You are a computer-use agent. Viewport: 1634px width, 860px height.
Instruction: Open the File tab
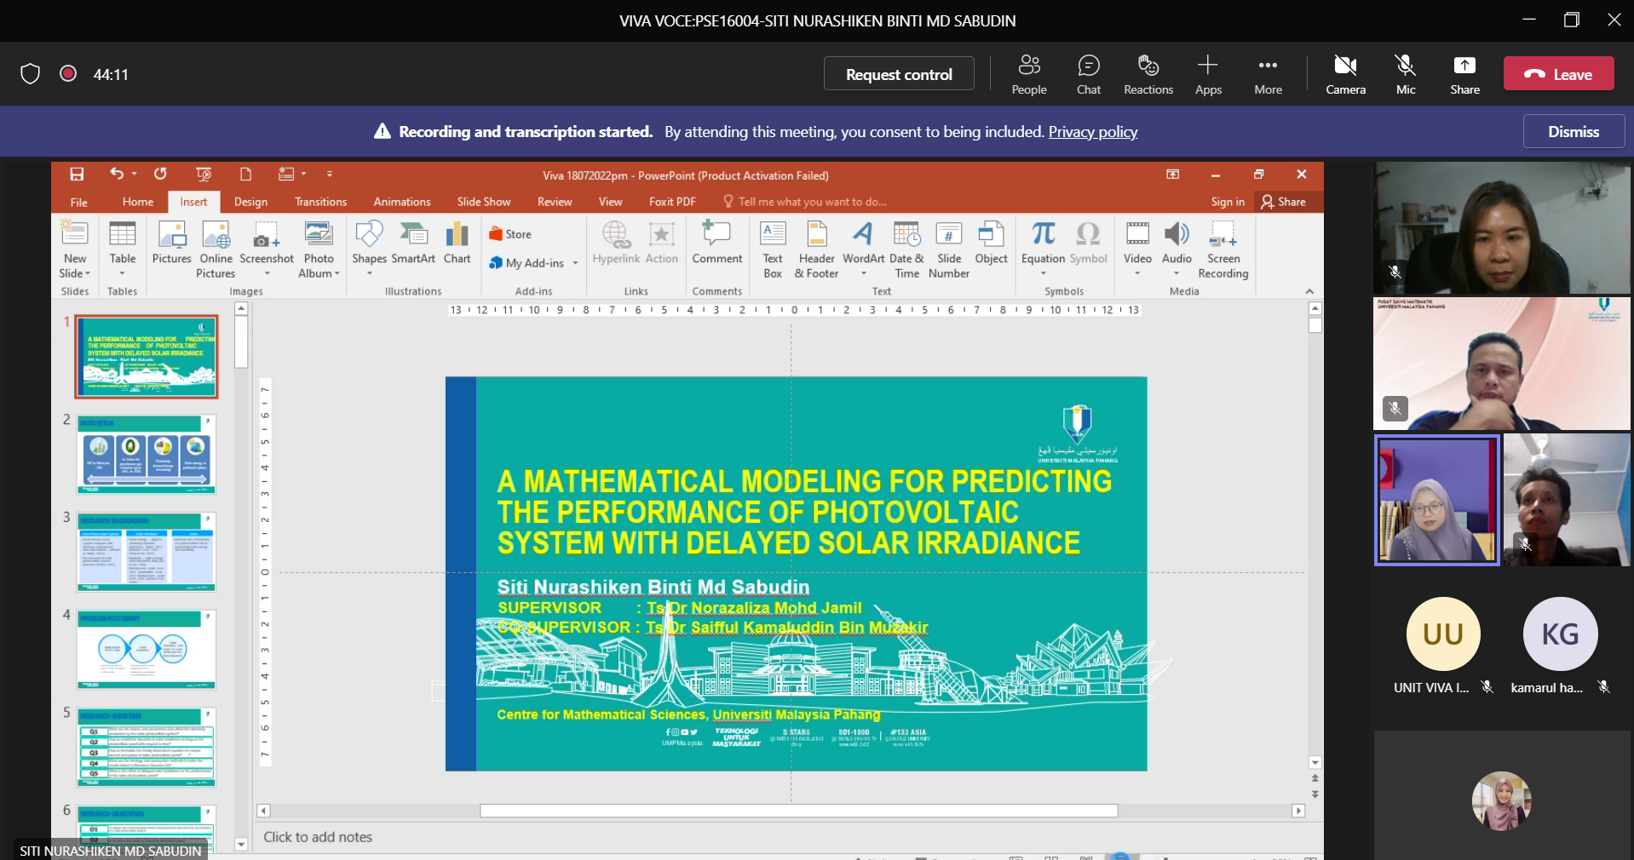coord(79,202)
